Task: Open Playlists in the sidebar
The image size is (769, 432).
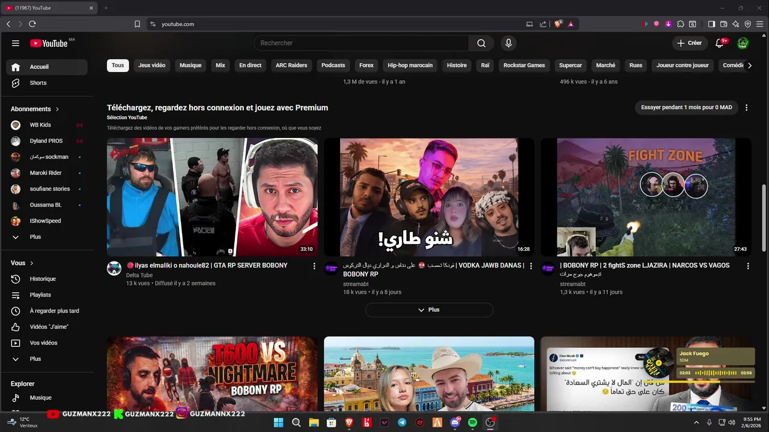Action: [47, 295]
